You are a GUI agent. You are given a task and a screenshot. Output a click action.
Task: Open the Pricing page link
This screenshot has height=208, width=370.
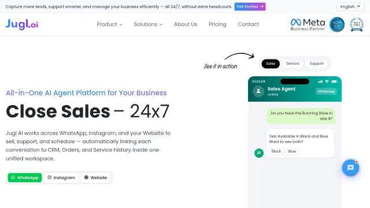[x=217, y=24]
